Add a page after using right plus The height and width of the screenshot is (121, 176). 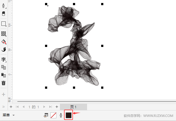pos(57,107)
